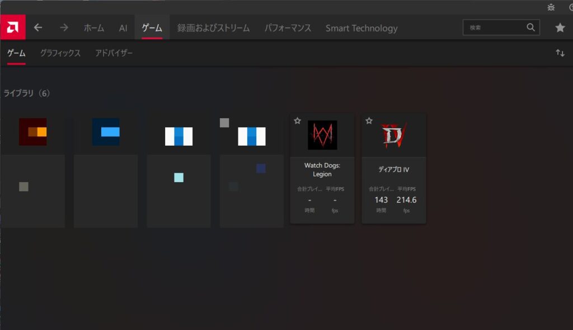
Task: Switch to the AI tab
Action: point(123,28)
